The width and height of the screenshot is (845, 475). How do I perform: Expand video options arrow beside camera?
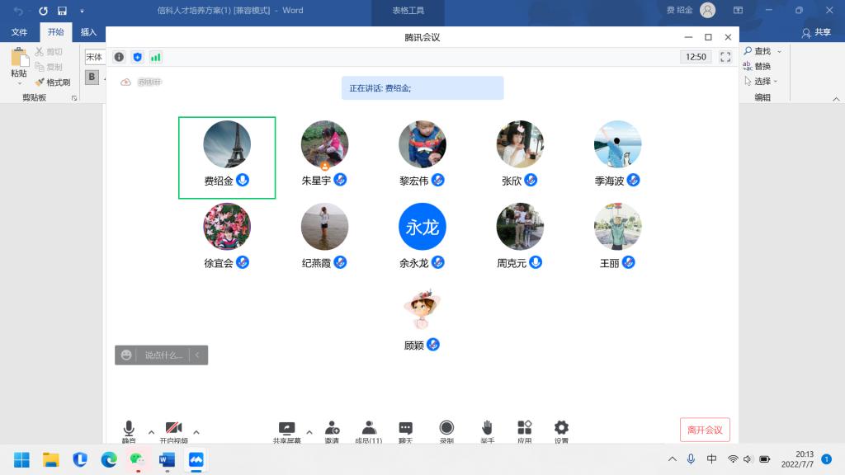click(x=196, y=432)
